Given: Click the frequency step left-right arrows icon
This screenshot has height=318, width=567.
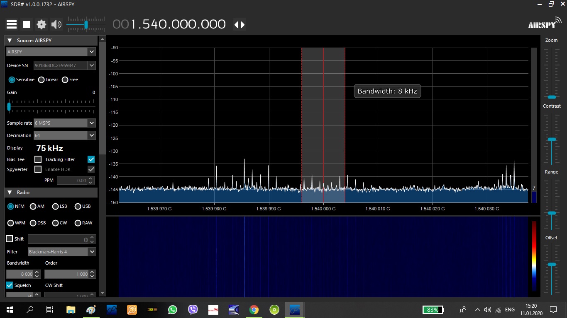Looking at the screenshot, I should pos(240,24).
